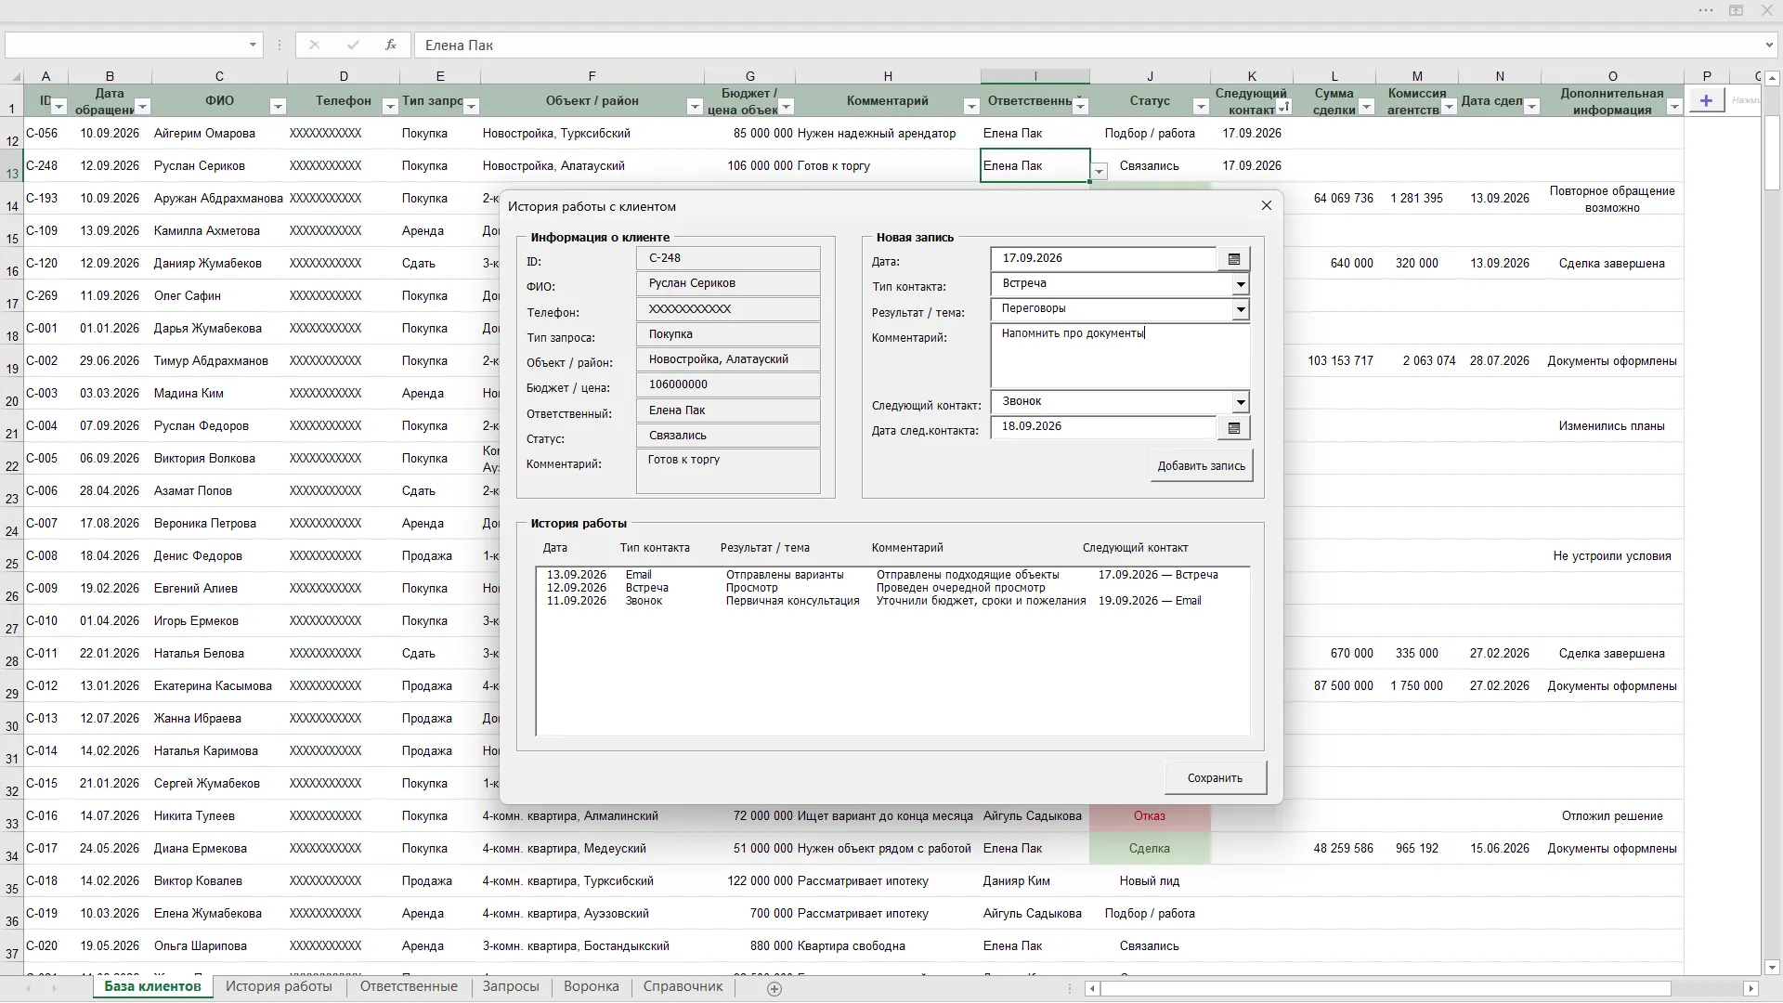Select cell with name Айгерим Омарова
The image size is (1783, 1003).
[x=219, y=134]
